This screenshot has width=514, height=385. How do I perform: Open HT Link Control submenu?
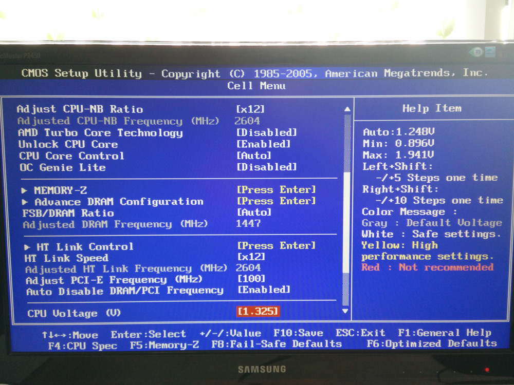click(85, 246)
